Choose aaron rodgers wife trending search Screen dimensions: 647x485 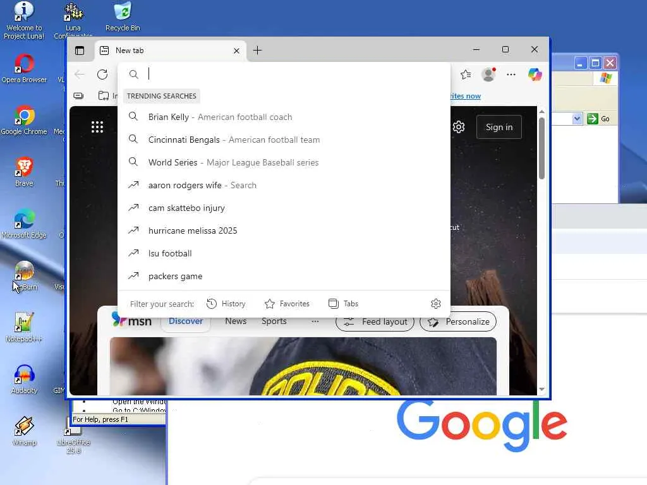[284, 185]
